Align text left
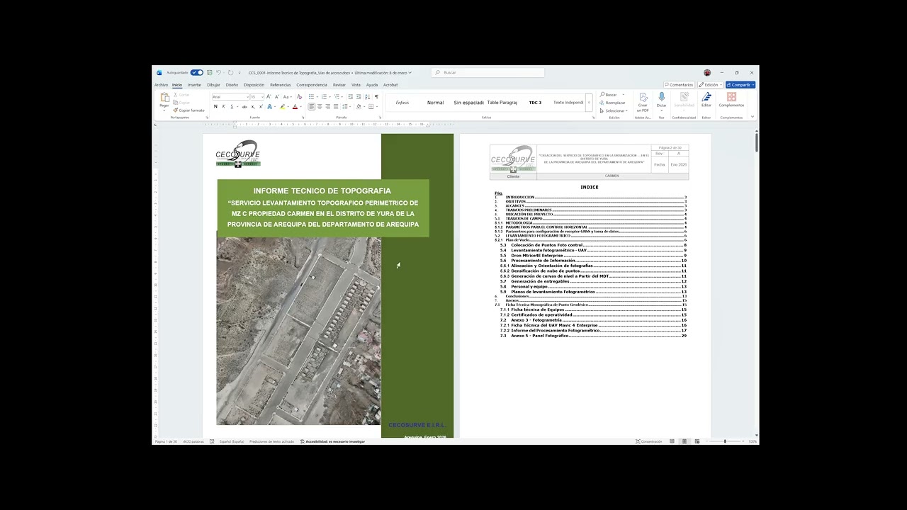The width and height of the screenshot is (907, 510). (311, 106)
